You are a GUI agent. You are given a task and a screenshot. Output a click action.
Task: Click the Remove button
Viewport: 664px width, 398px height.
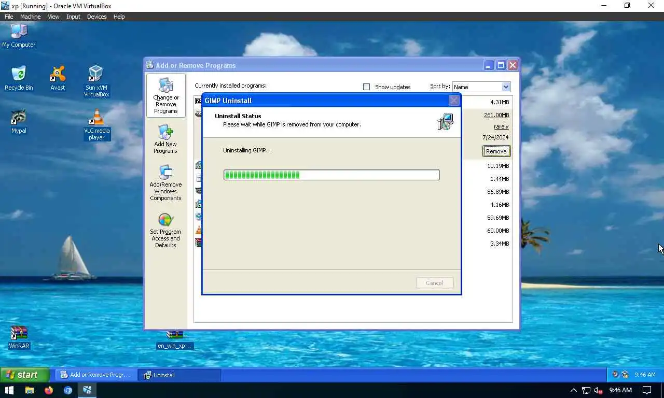(496, 151)
